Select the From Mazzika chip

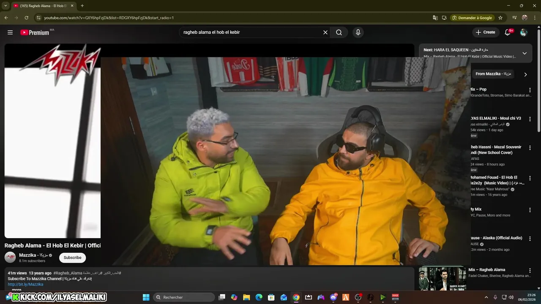[493, 74]
